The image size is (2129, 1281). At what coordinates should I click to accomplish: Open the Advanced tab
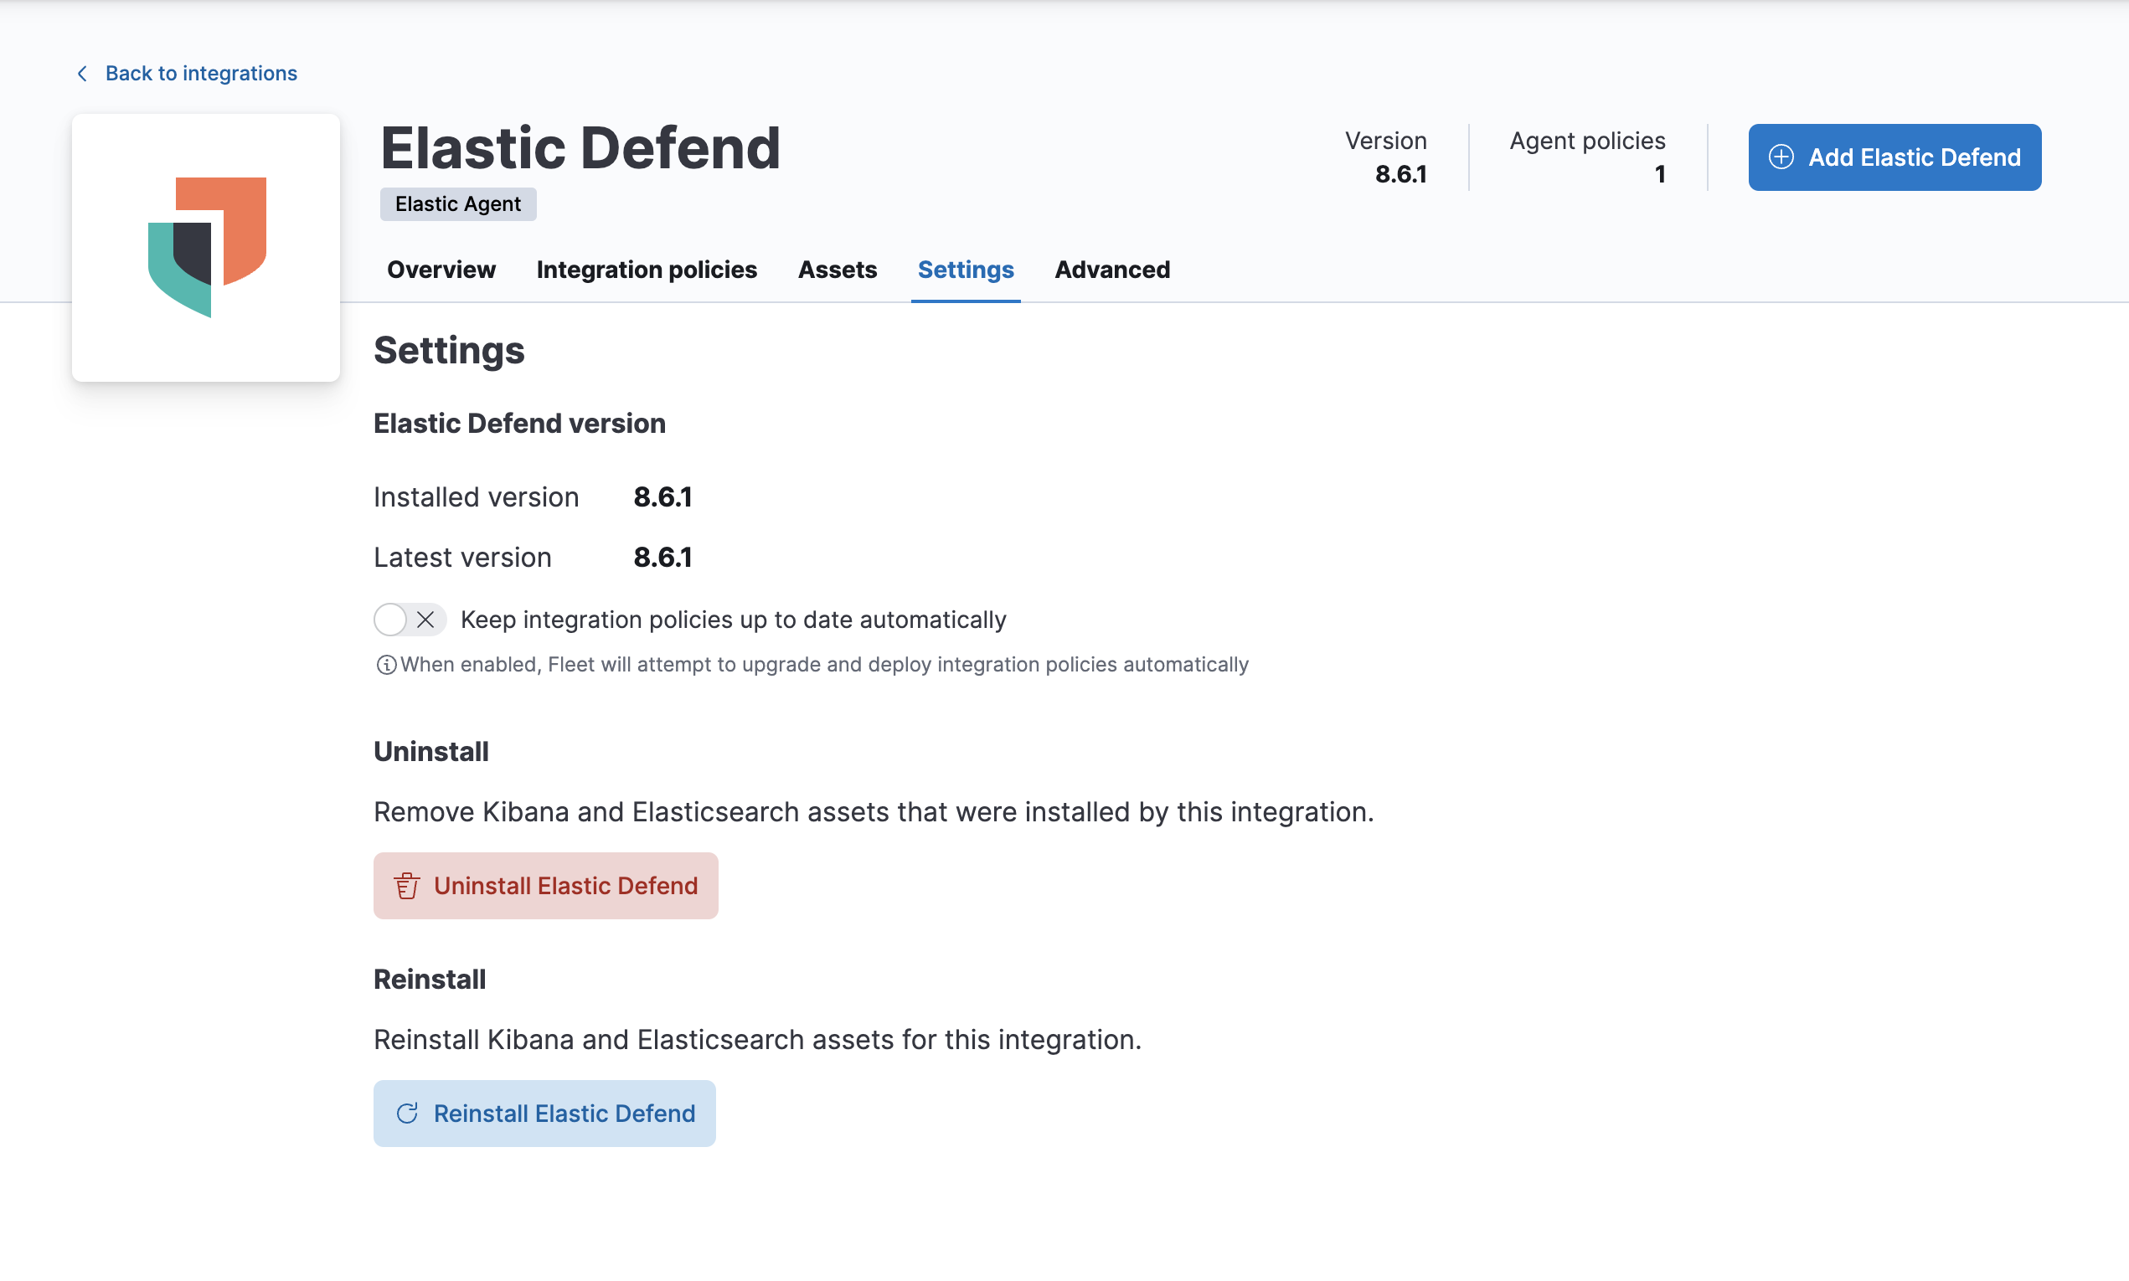[x=1112, y=270]
